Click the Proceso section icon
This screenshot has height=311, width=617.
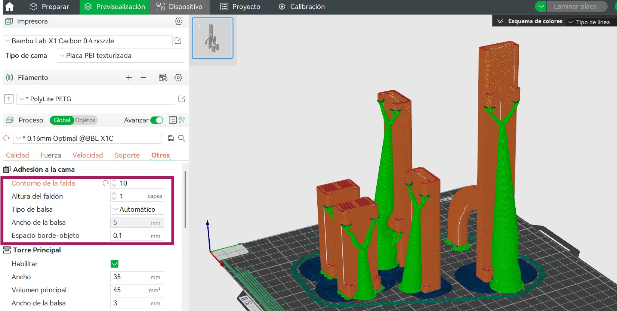pyautogui.click(x=10, y=120)
